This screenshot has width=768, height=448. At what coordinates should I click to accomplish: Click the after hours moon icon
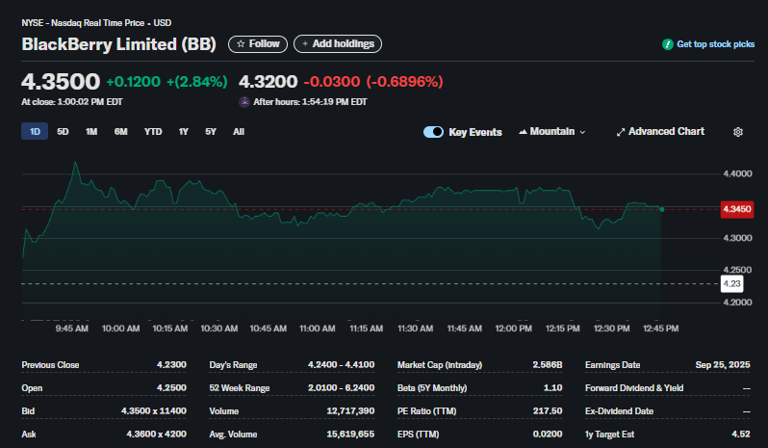(x=243, y=102)
